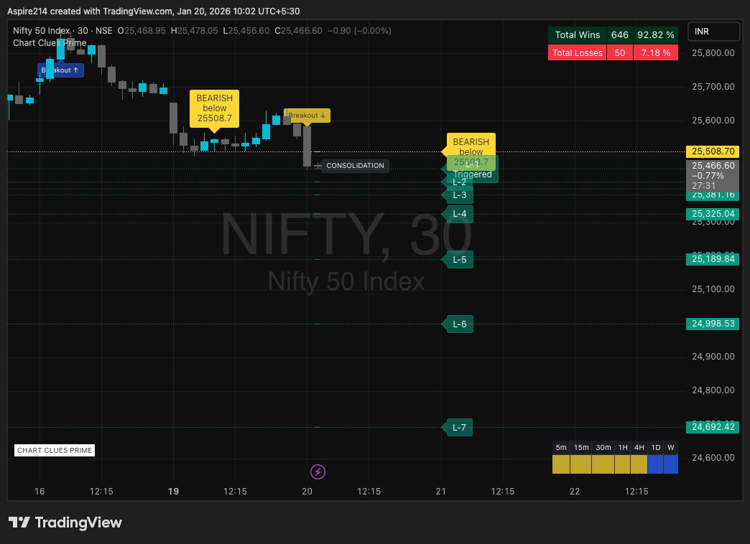Click the 1H timeframe header cell
The width and height of the screenshot is (750, 544).
(x=623, y=447)
